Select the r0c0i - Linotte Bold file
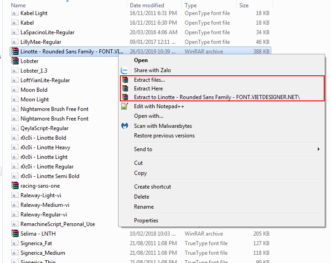 pyautogui.click(x=43, y=138)
